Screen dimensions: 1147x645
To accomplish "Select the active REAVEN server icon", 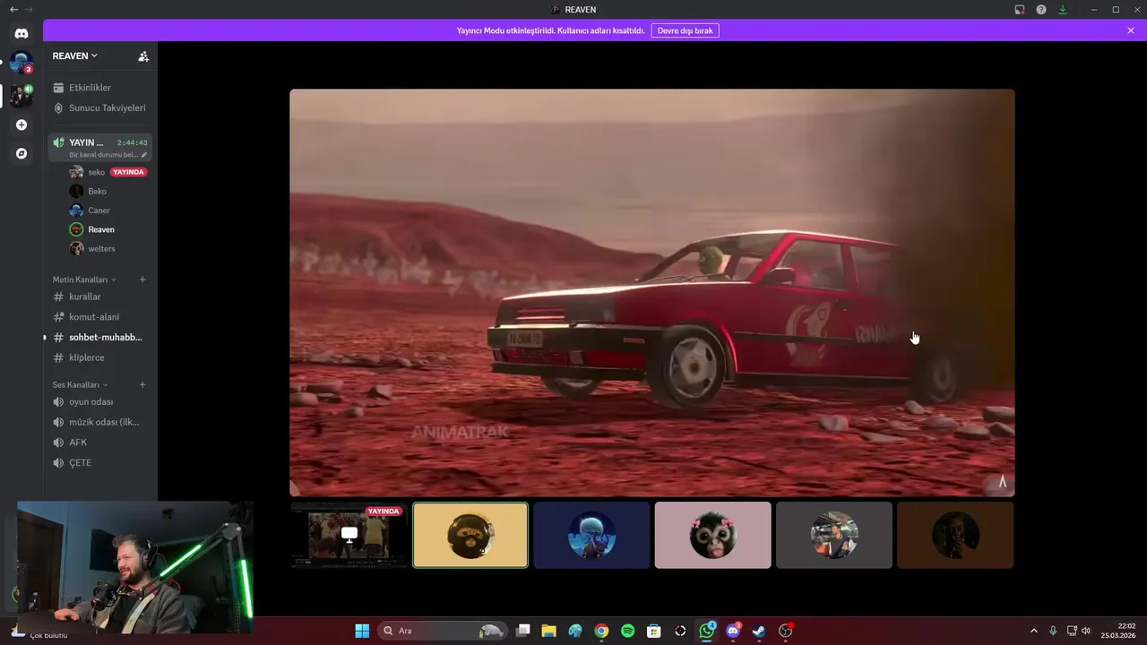I will click(x=22, y=94).
